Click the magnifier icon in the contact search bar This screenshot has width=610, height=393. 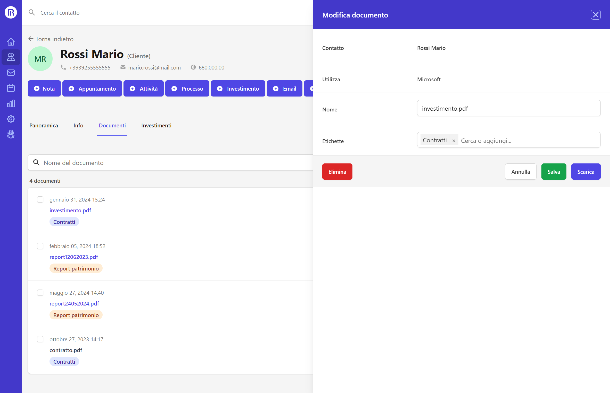[32, 12]
